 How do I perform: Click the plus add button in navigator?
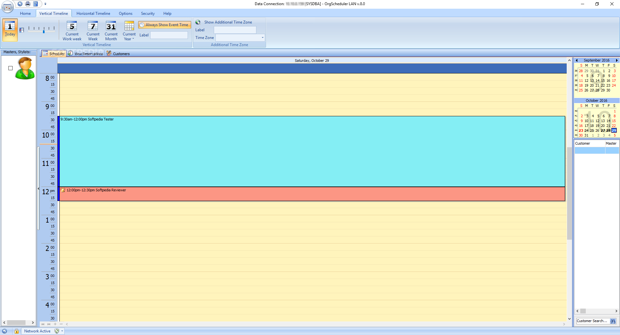click(55, 324)
